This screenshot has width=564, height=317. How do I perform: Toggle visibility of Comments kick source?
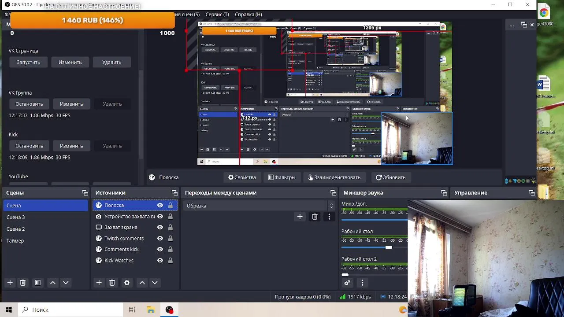(160, 249)
